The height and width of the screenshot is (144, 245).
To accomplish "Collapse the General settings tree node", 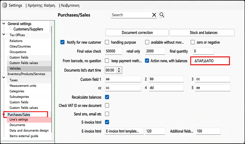I will point(4,23).
